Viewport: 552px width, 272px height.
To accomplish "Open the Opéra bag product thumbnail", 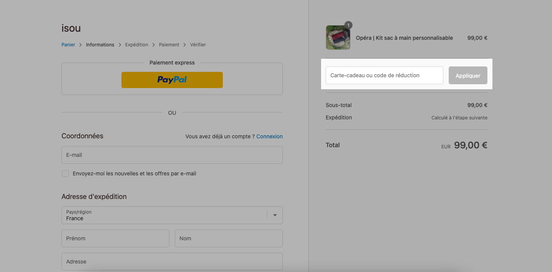I will tap(338, 37).
